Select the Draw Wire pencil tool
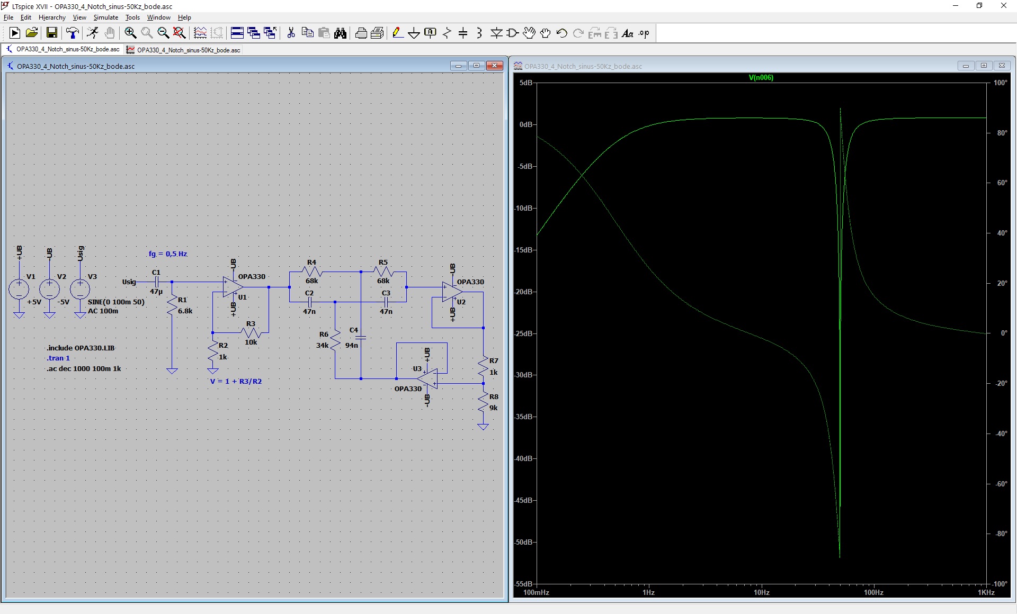Viewport: 1017px width, 614px height. click(x=397, y=33)
